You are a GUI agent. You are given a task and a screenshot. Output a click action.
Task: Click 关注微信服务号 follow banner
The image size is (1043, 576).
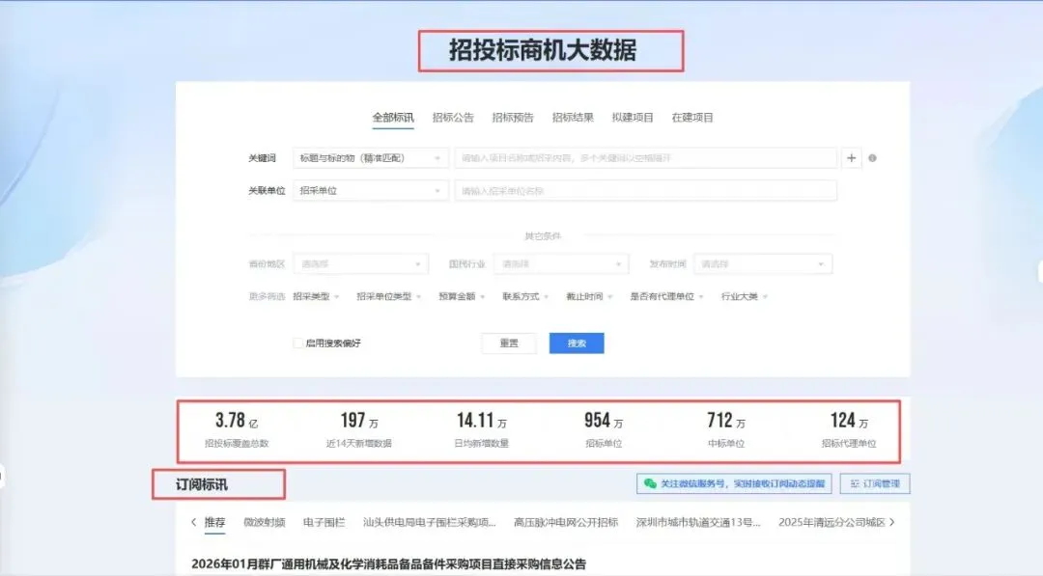point(734,483)
